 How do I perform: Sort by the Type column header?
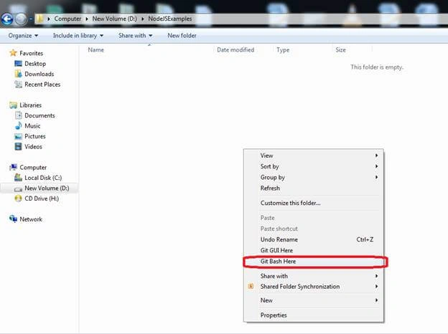pyautogui.click(x=283, y=50)
